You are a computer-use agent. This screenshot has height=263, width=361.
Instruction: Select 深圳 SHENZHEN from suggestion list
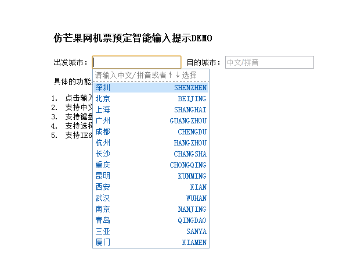click(x=151, y=88)
